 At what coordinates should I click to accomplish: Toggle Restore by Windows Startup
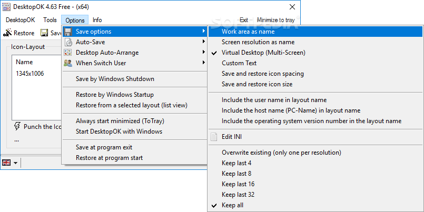135,95
